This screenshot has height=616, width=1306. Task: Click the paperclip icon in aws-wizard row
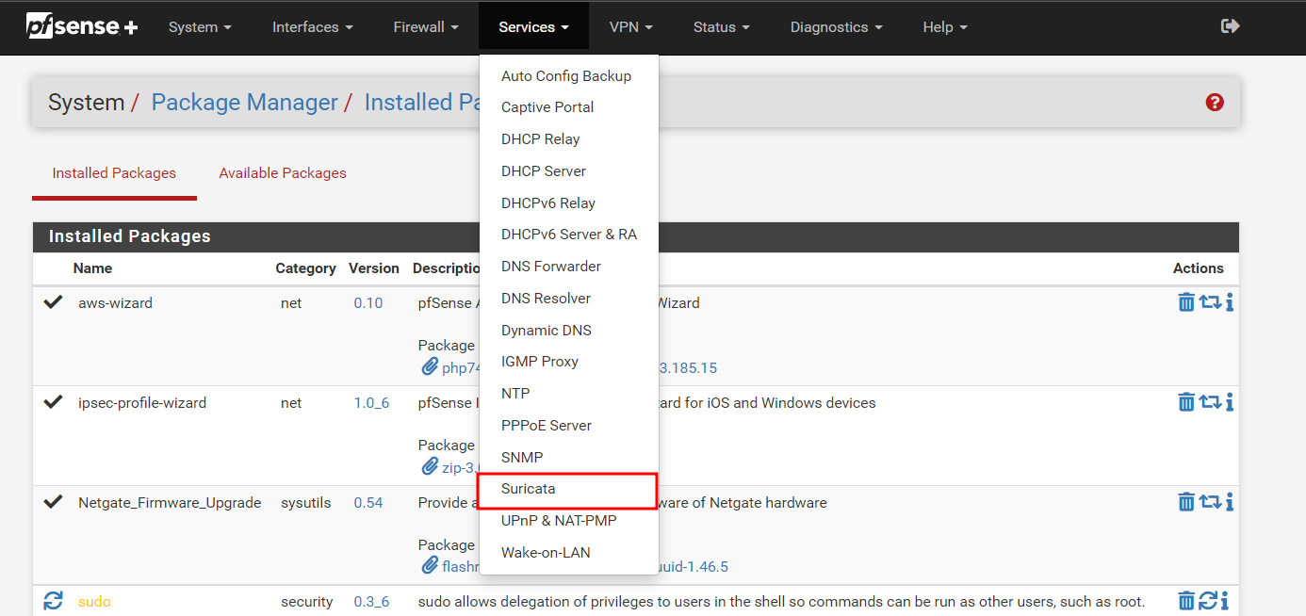[x=429, y=366]
